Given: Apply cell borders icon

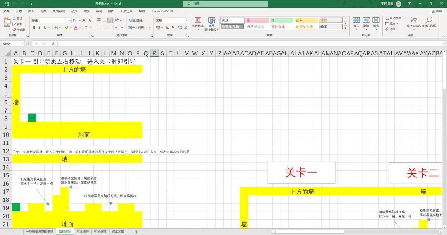Looking at the screenshot, I should coord(55,28).
